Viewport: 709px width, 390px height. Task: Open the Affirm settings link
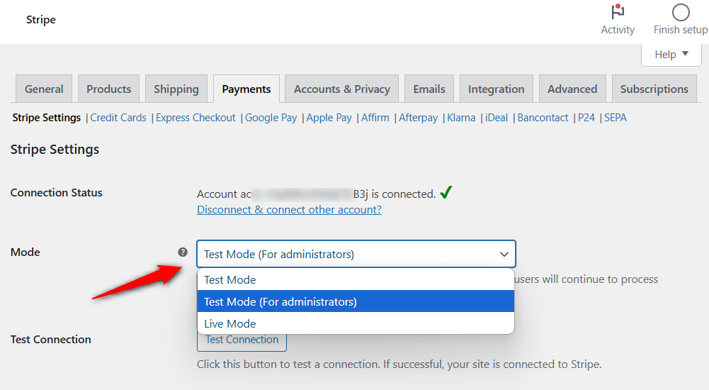click(375, 118)
